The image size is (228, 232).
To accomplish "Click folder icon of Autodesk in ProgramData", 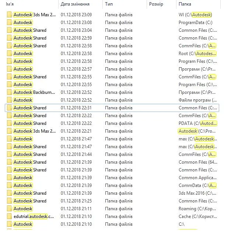I will [9, 23].
